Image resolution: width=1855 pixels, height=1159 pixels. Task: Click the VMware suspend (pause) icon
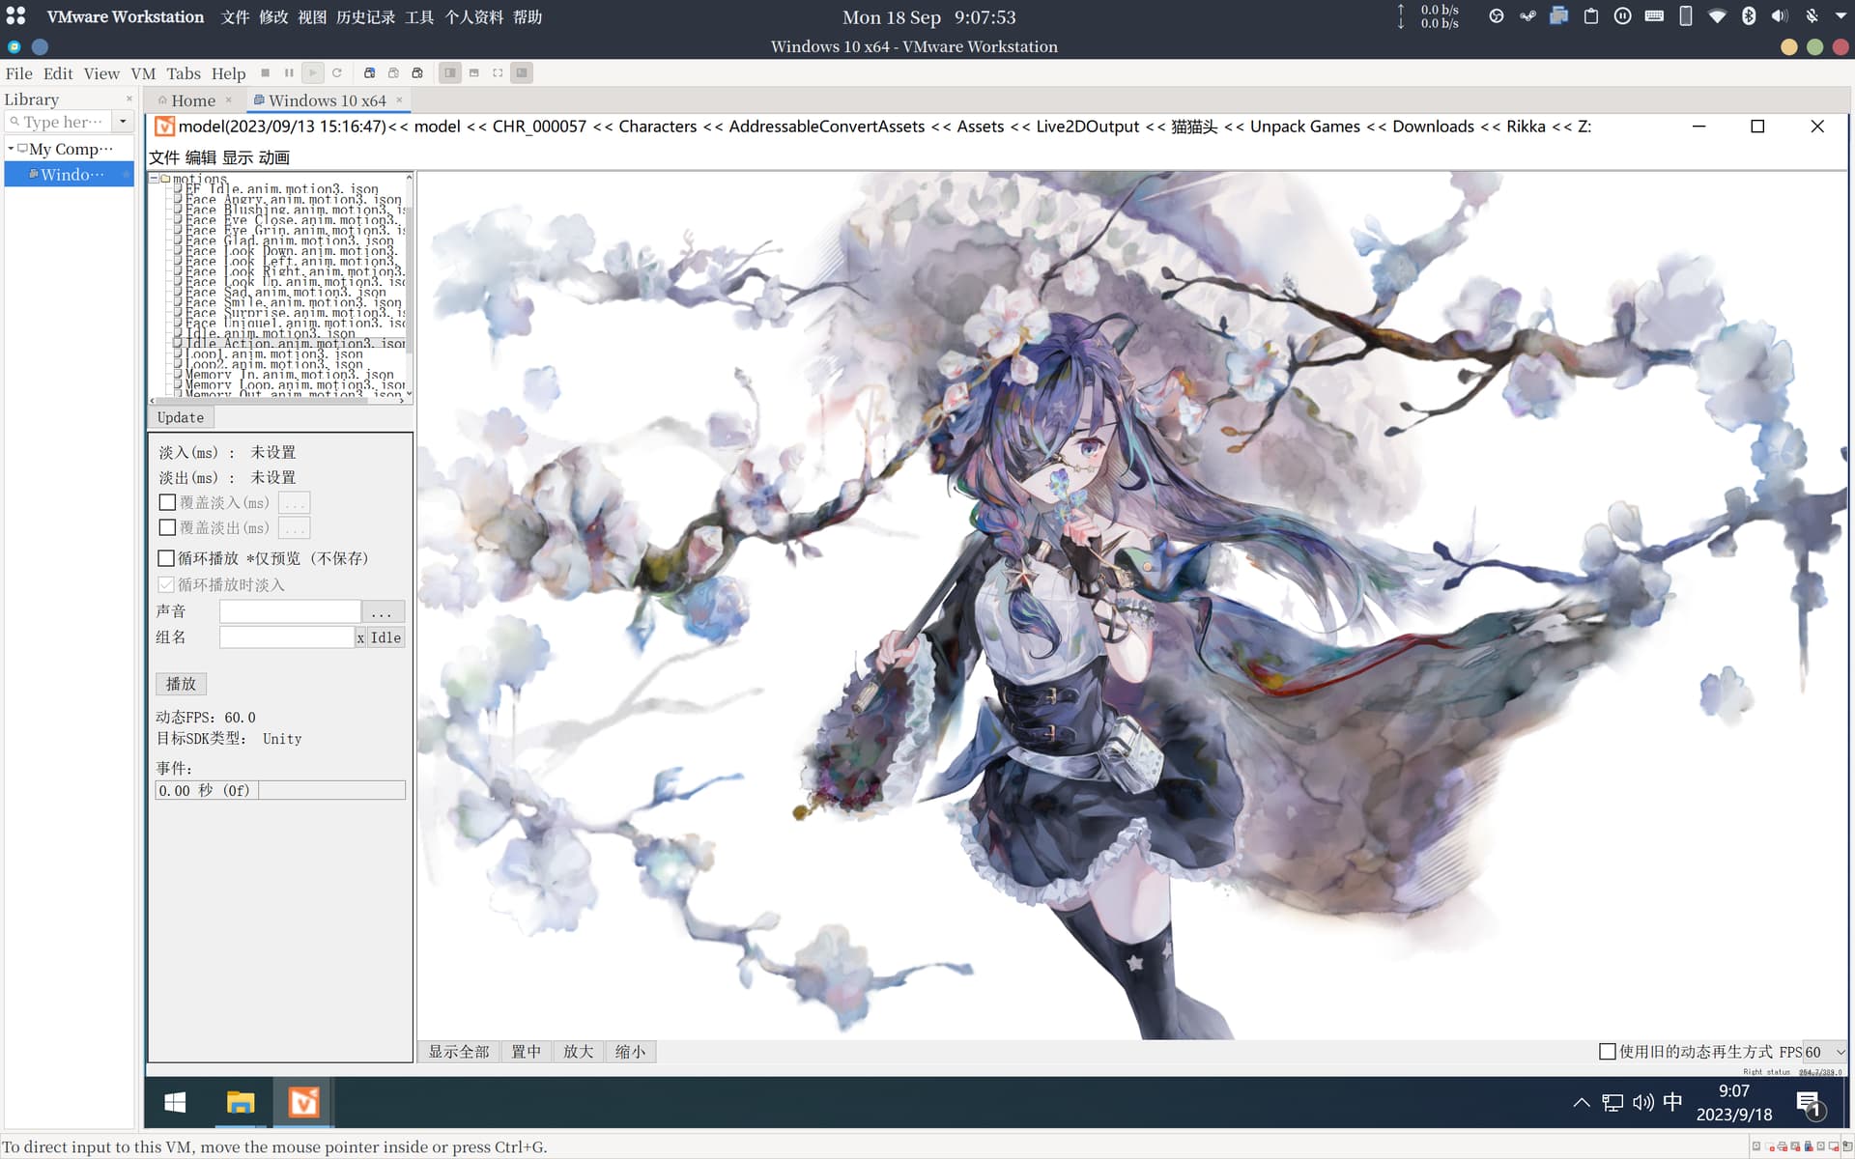pos(289,73)
